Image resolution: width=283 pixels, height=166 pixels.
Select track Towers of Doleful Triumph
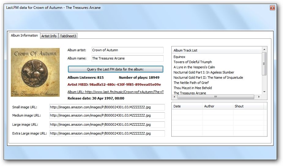click(x=193, y=62)
